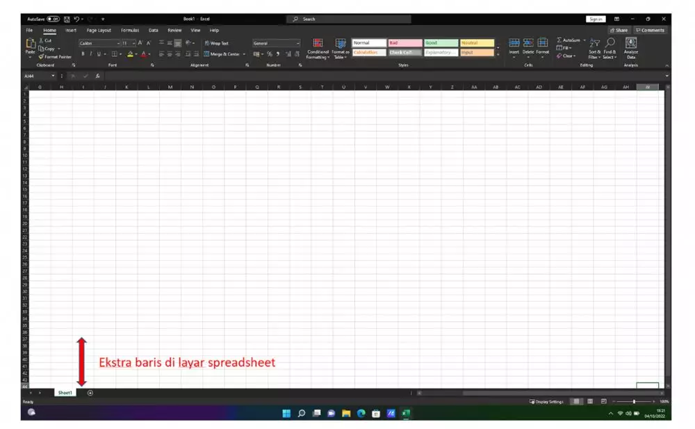
Task: Switch to the Formulas tab
Action: pos(130,31)
